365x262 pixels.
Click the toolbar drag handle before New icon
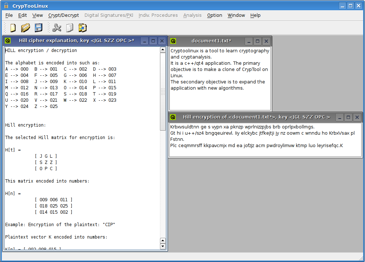(x=5, y=28)
